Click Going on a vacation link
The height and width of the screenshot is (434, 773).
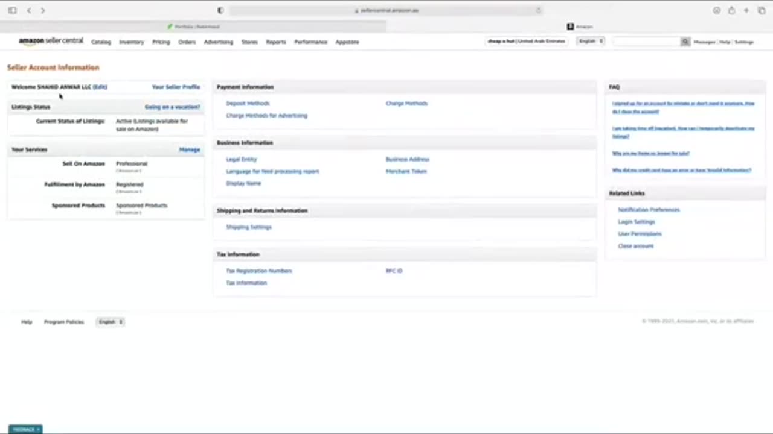click(x=172, y=107)
